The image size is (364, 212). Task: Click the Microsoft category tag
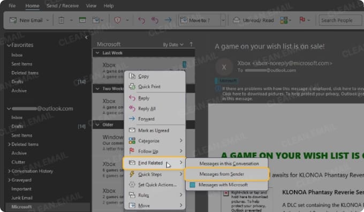coord(227,81)
